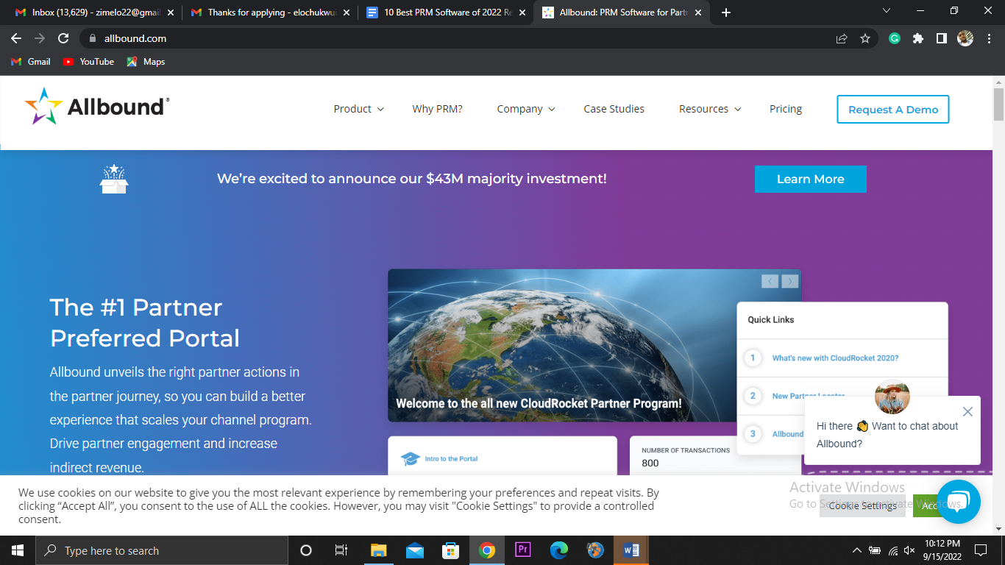Open the Extensions puzzle icon

918,38
